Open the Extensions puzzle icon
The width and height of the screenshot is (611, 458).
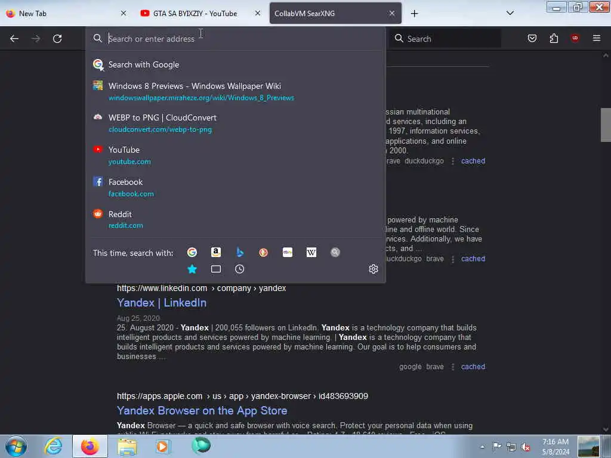(554, 38)
